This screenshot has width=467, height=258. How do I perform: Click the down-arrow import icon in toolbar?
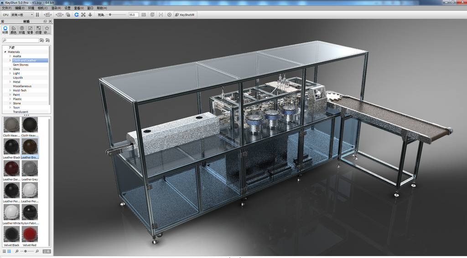[90, 15]
